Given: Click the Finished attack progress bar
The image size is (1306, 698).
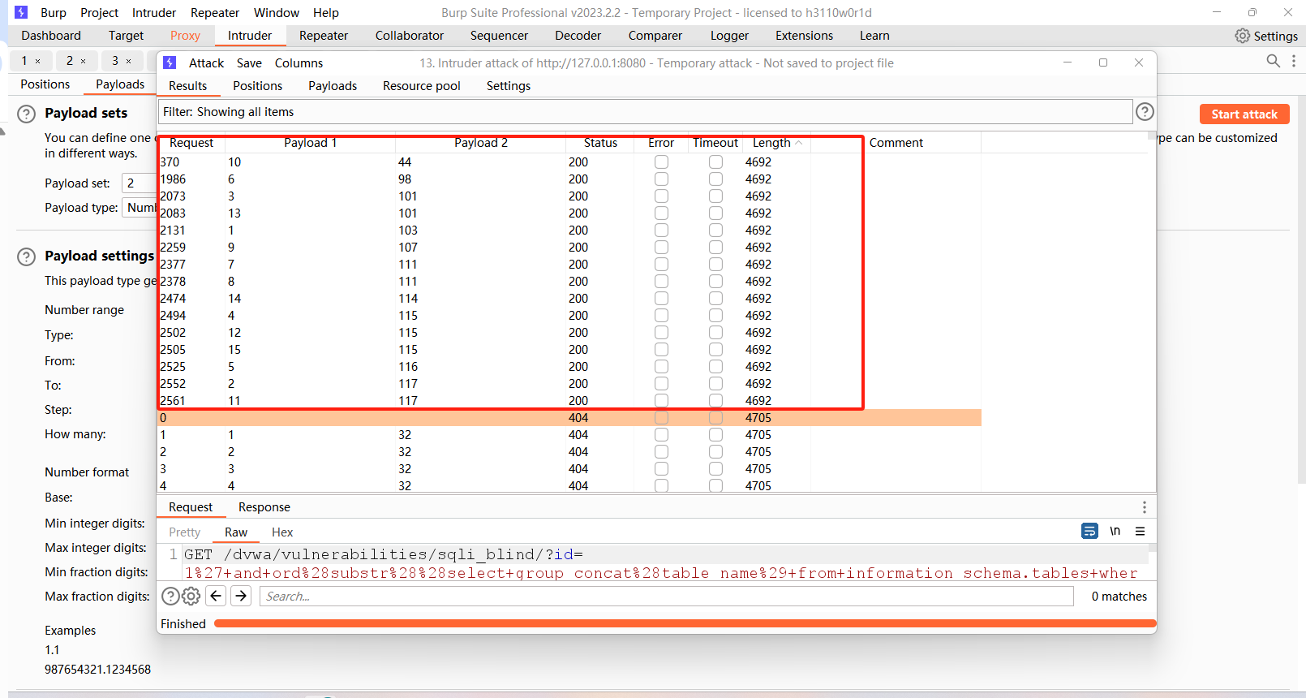Looking at the screenshot, I should [x=685, y=623].
